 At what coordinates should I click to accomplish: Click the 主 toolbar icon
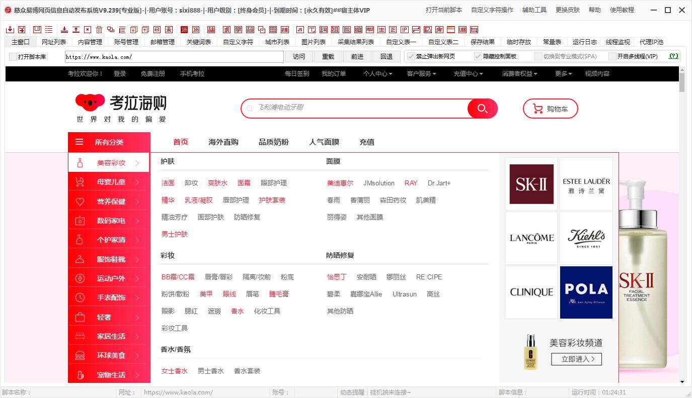[x=381, y=30]
